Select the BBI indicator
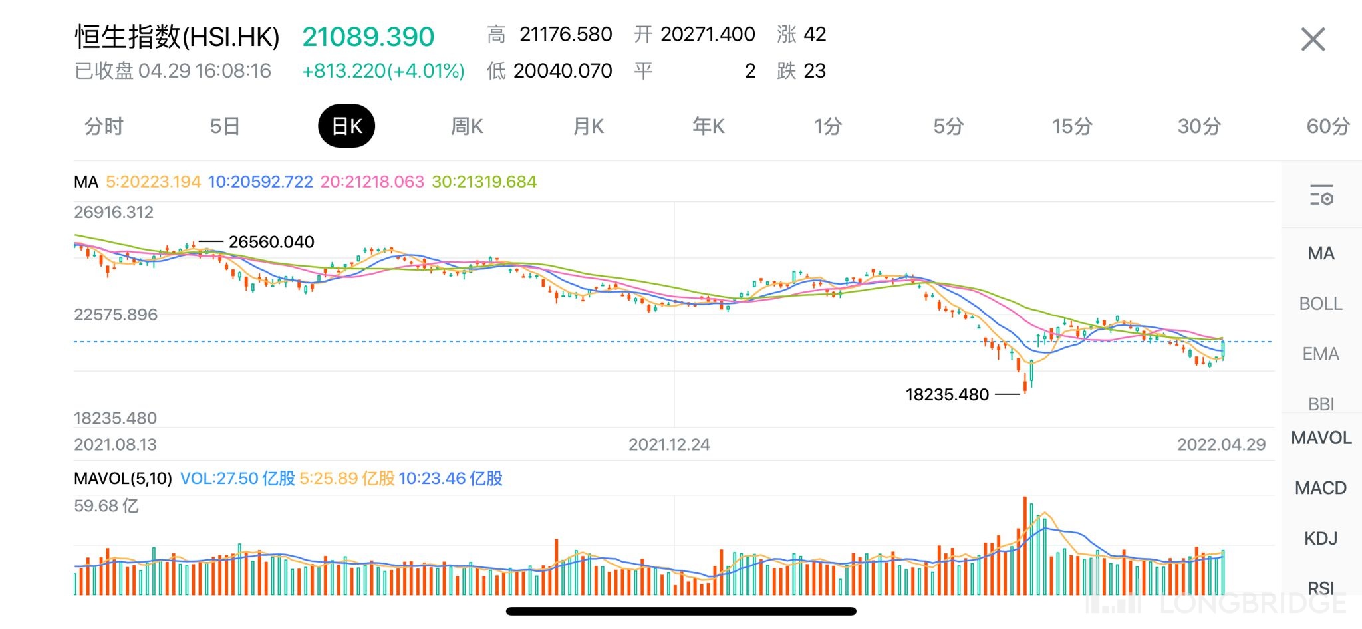This screenshot has width=1362, height=629. pyautogui.click(x=1321, y=404)
